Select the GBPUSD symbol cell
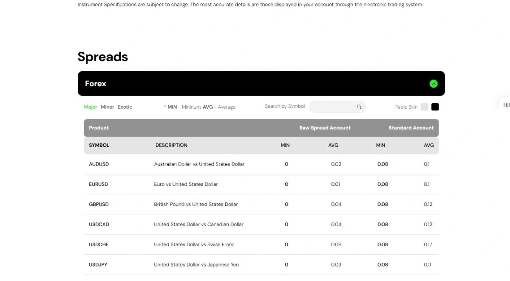Screen dimensions: 510x281 [99, 204]
